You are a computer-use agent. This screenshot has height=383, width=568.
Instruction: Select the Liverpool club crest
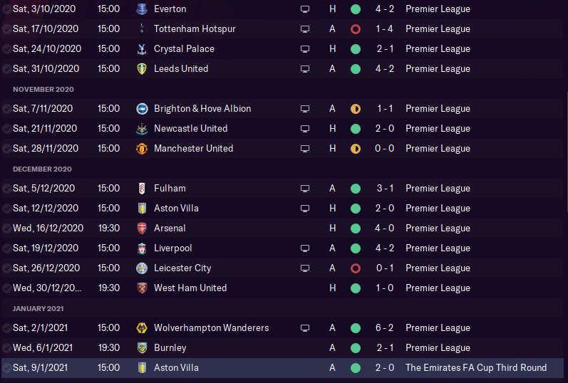(141, 248)
